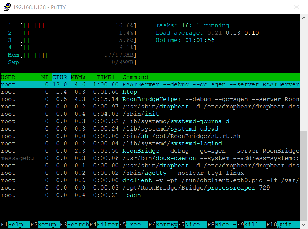
Task: Click CPU 4 usage meter bar
Action: point(78,48)
